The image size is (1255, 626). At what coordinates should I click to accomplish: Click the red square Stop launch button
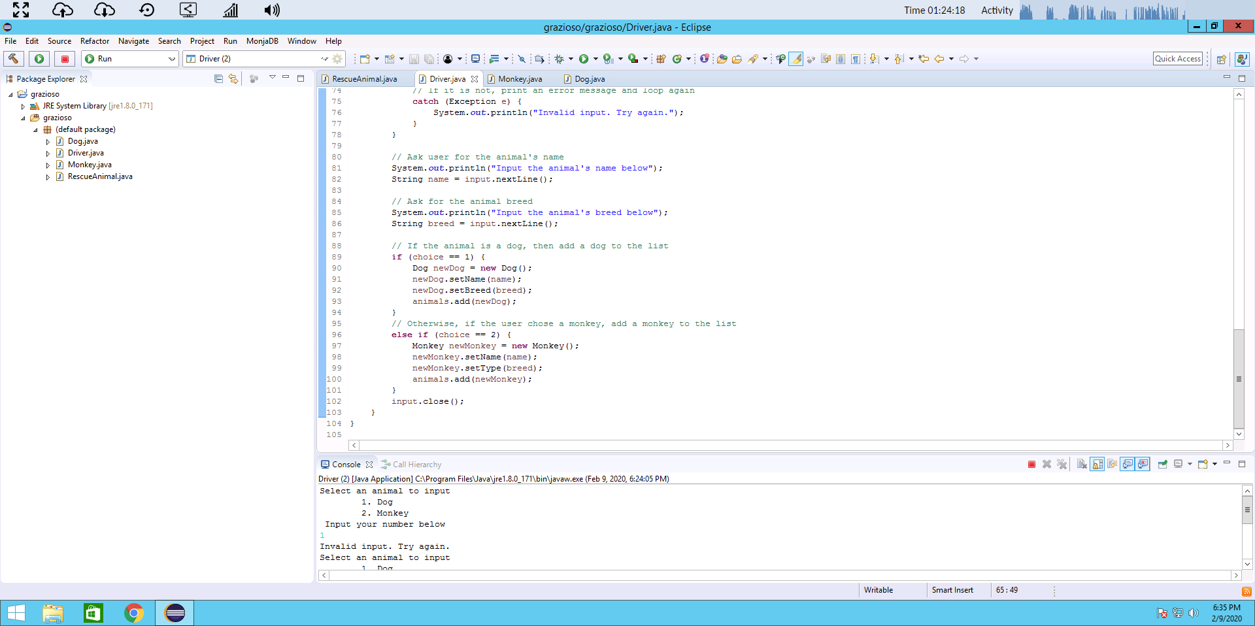point(65,59)
